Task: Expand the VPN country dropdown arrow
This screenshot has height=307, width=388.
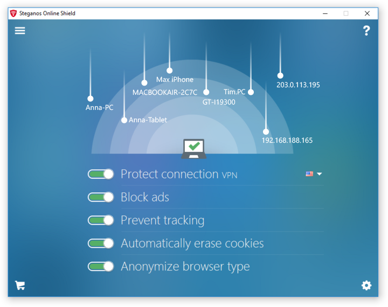Action: coord(320,174)
